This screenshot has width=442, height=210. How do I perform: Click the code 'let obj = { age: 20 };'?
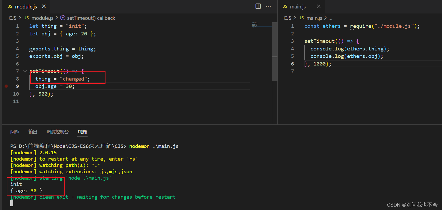63,34
